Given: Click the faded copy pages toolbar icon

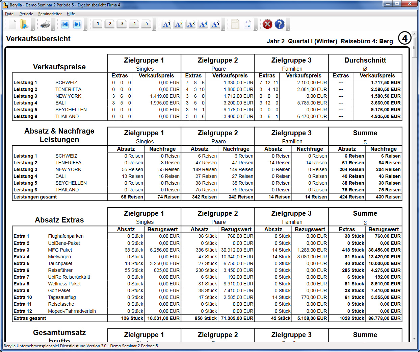Looking at the screenshot, I should [x=235, y=24].
